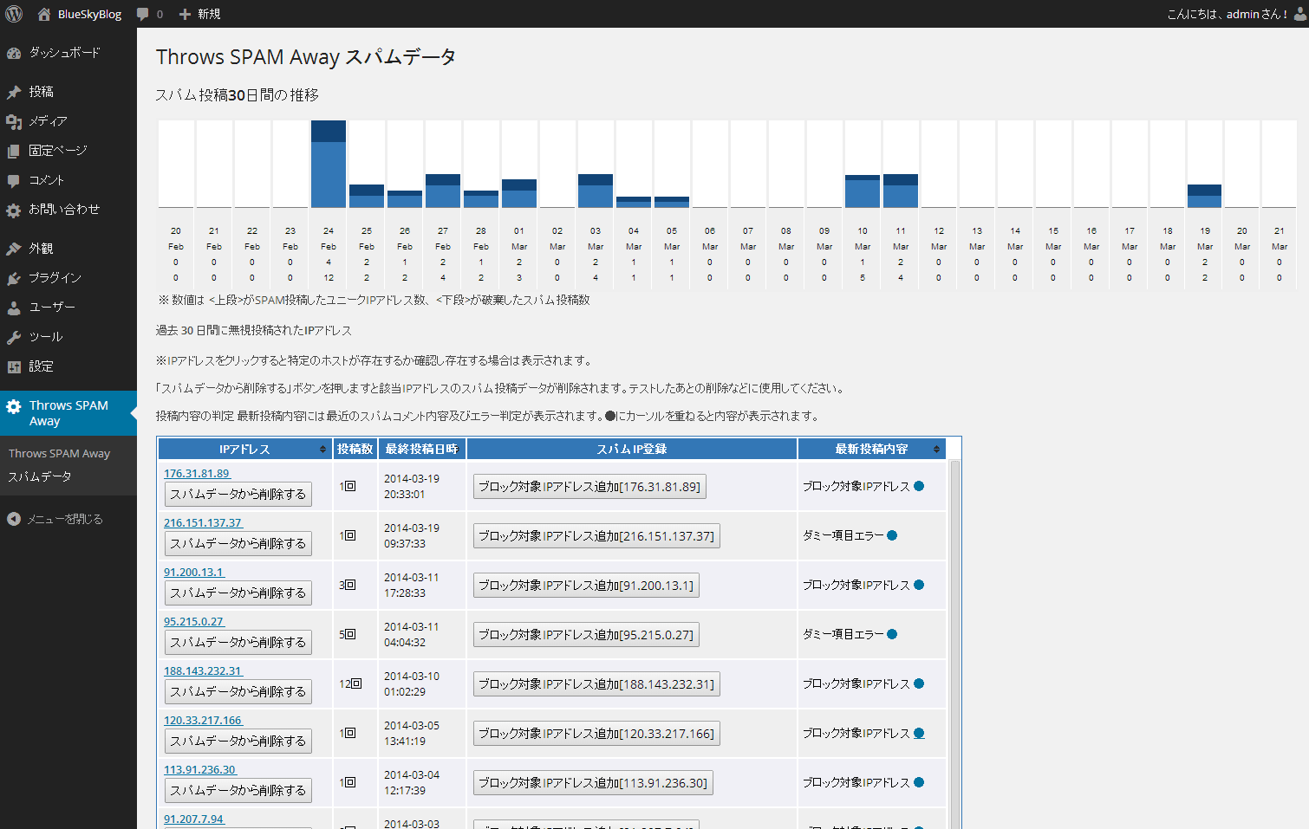This screenshot has height=829, width=1309.
Task: Click the WordPress logo icon
Action: [x=14, y=14]
